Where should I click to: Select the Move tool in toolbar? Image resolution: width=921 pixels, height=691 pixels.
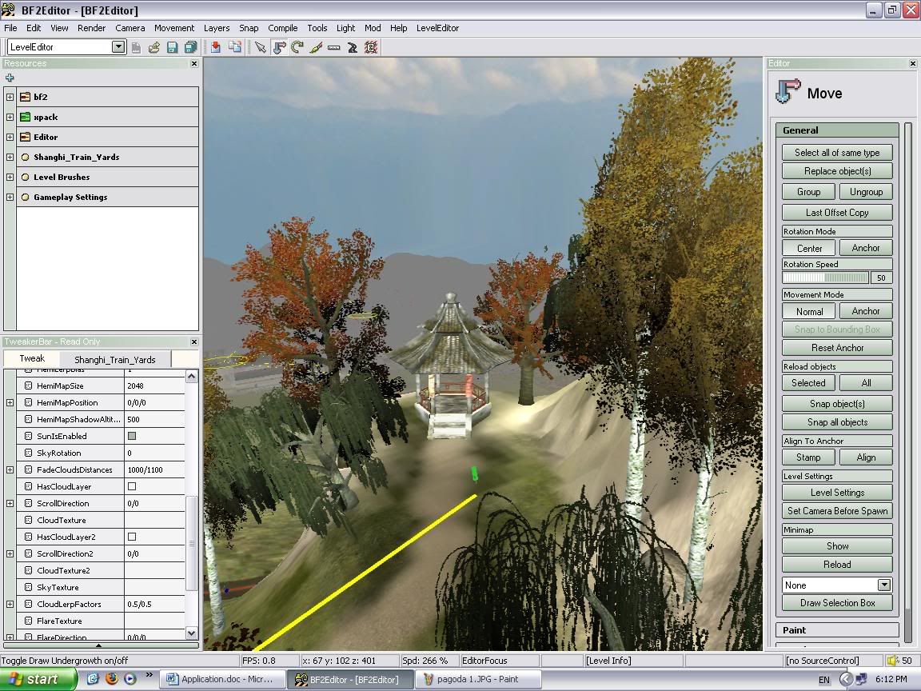click(280, 48)
